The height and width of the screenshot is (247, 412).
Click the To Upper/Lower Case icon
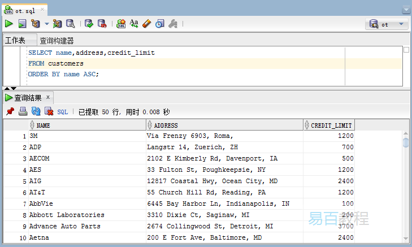(x=134, y=24)
